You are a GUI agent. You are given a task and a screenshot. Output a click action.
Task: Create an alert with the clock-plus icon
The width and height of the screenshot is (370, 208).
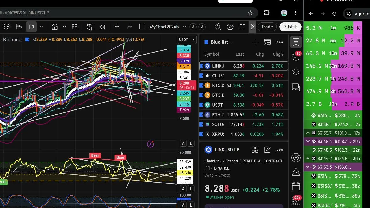90,27
